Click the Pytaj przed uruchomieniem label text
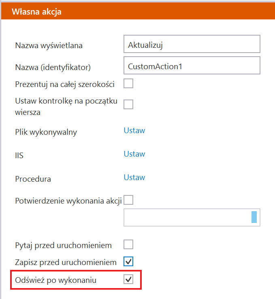This screenshot has height=299, width=275. coord(63,245)
